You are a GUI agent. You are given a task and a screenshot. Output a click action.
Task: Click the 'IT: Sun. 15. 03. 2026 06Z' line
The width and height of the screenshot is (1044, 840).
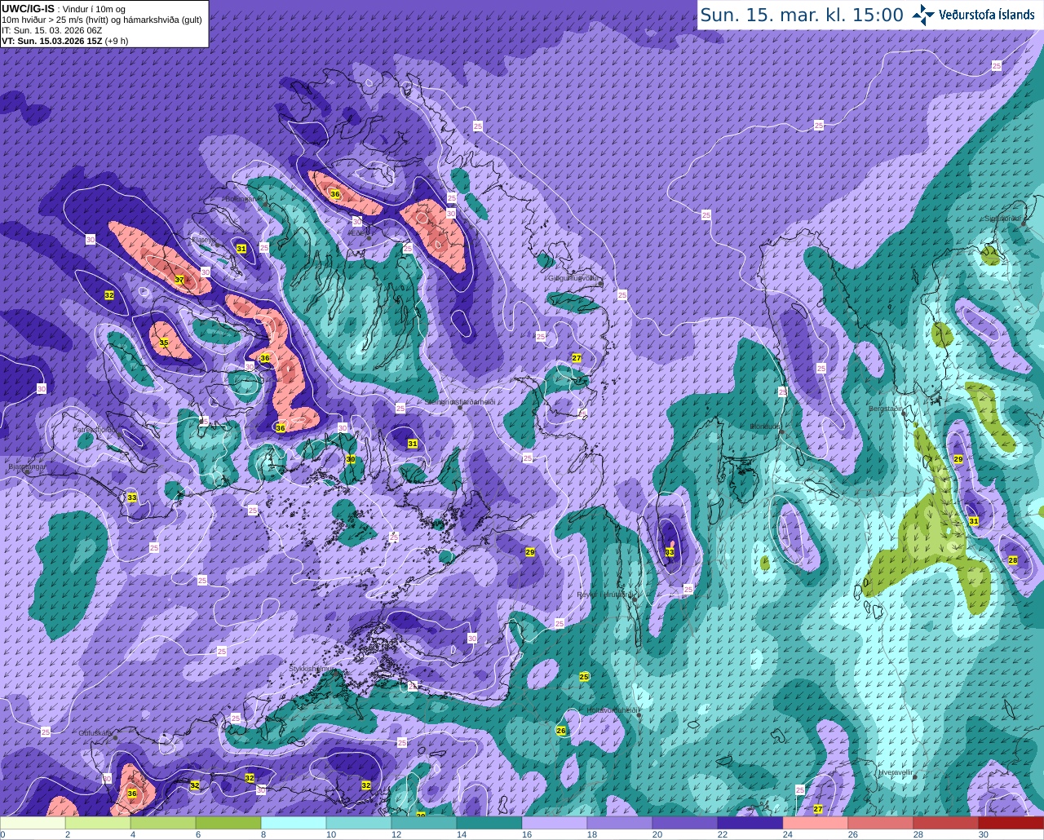click(52, 30)
